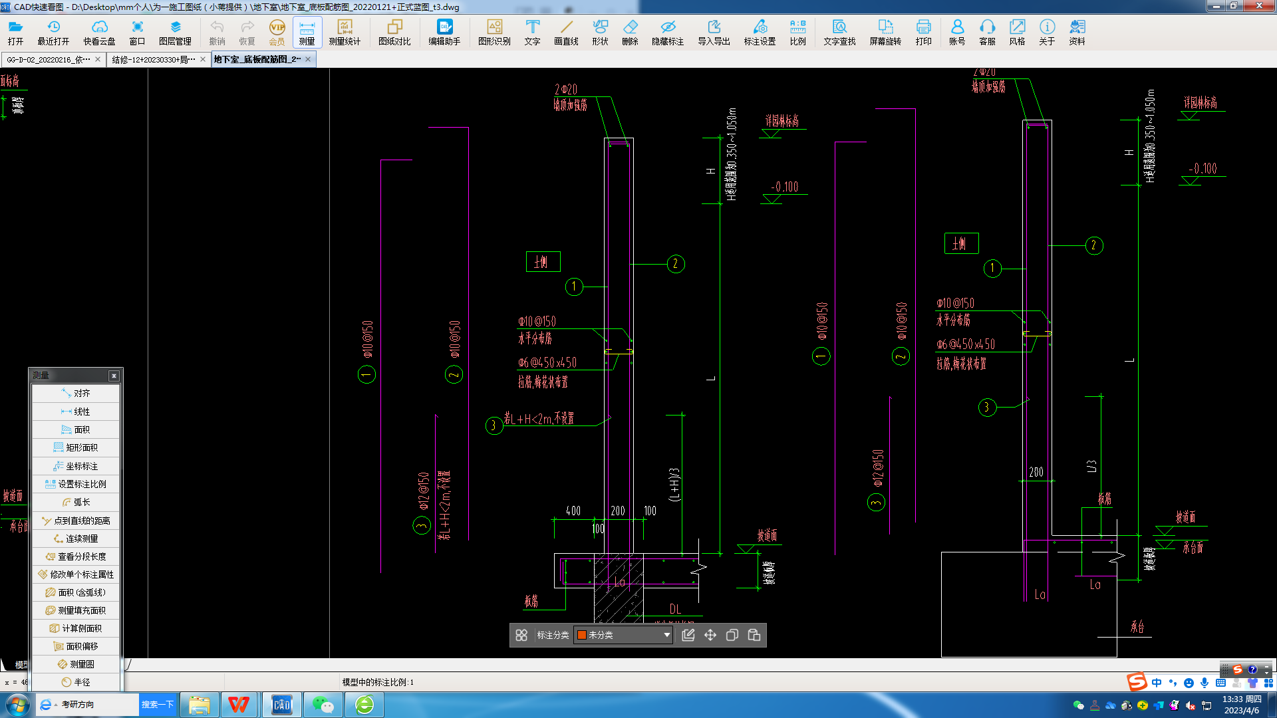Click the edit annotation pencil icon

[688, 635]
